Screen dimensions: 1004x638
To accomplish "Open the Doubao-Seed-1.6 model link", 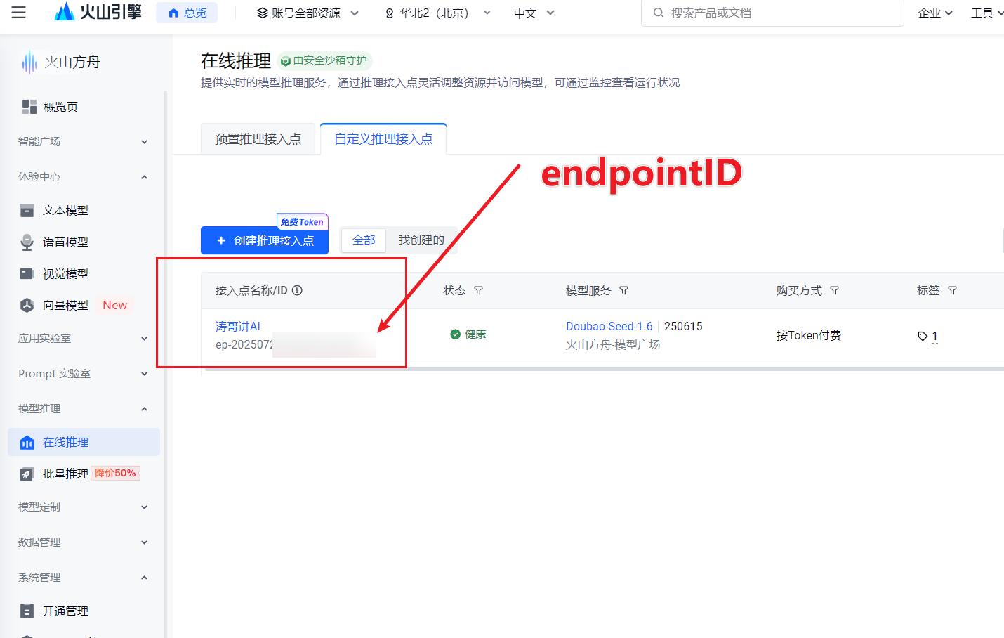I will tap(609, 327).
